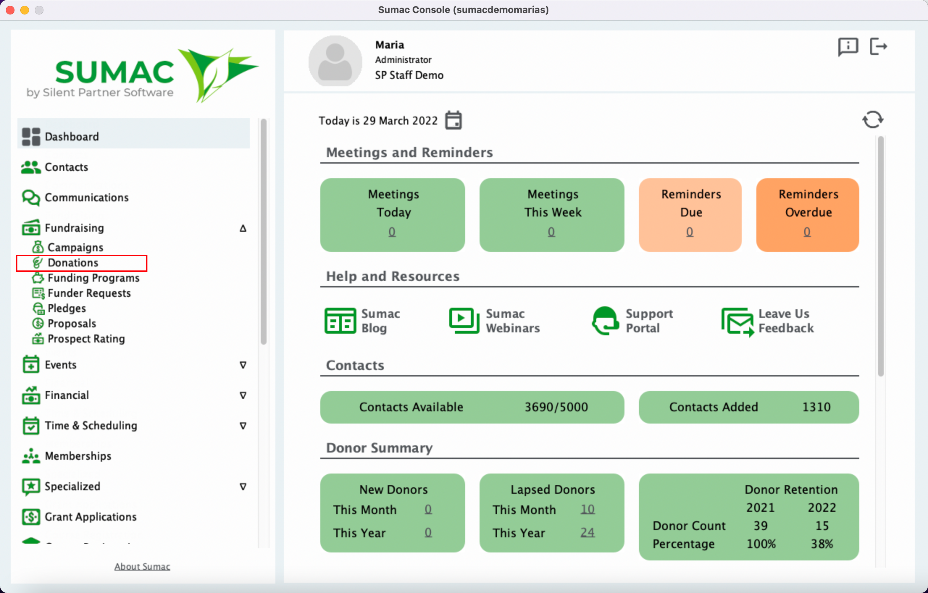Open Communications from the sidebar
Viewport: 928px width, 593px height.
coord(87,198)
